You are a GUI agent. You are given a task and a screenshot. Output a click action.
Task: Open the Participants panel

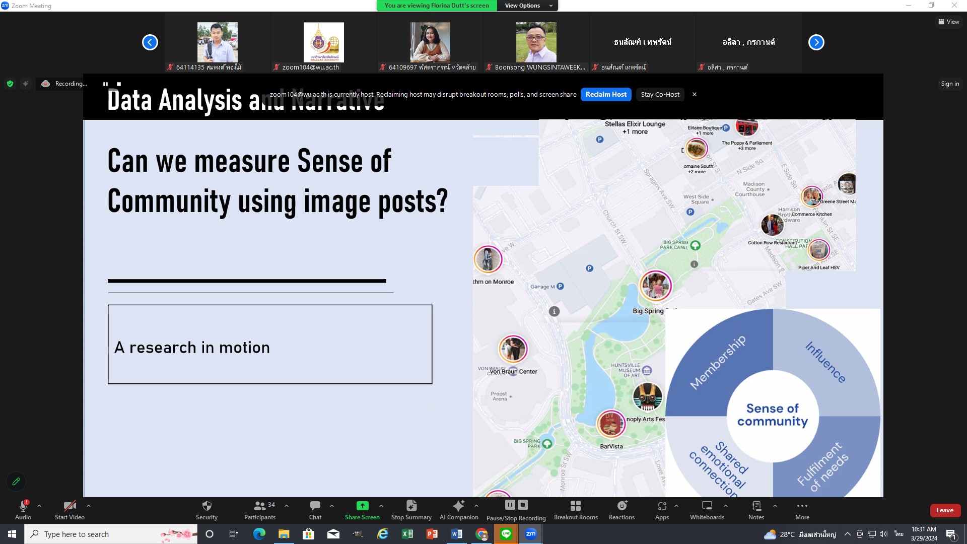pyautogui.click(x=259, y=506)
